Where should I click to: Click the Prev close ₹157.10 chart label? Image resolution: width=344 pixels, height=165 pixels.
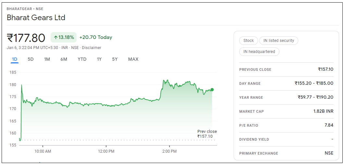click(207, 134)
